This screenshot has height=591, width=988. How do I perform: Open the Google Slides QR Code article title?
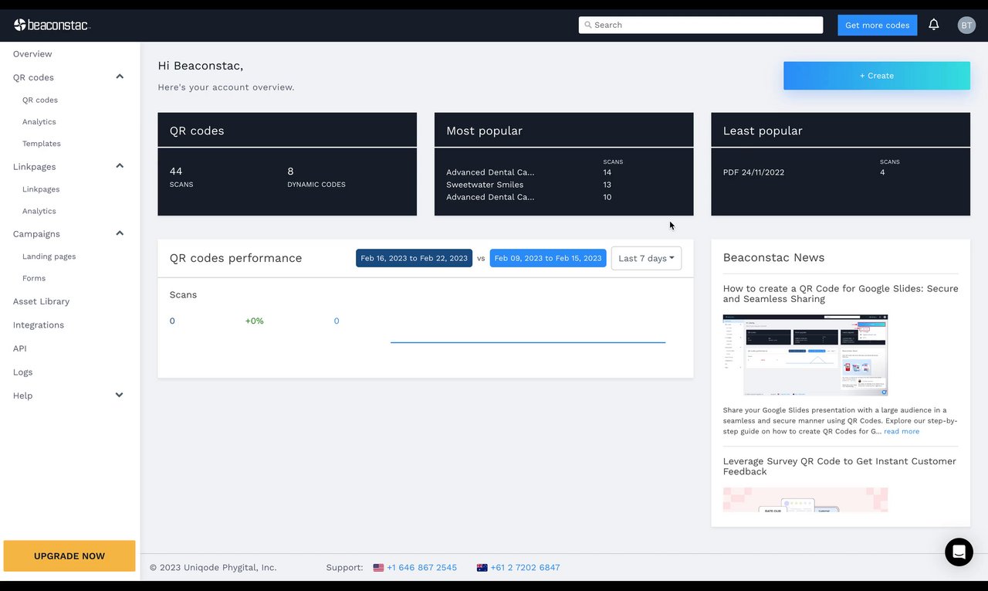coord(841,294)
